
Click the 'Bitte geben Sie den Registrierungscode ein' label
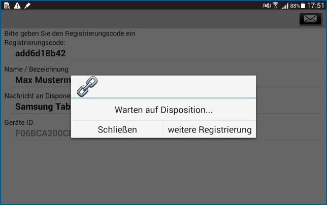(70, 33)
